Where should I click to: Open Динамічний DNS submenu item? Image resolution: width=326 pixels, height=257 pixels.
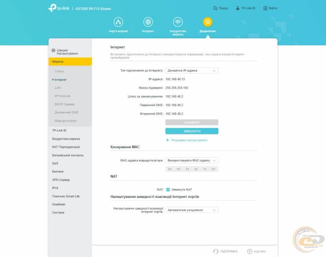point(66,112)
